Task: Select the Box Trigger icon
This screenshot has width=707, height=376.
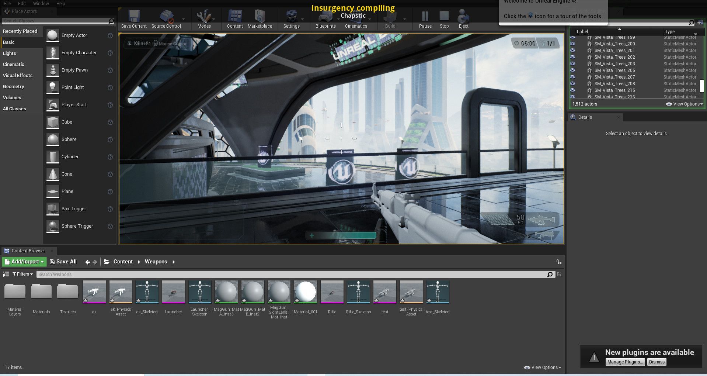Action: point(53,209)
